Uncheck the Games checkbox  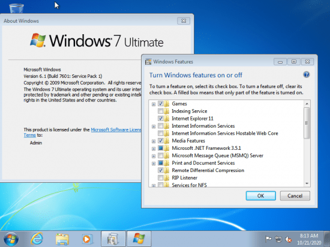[161, 104]
